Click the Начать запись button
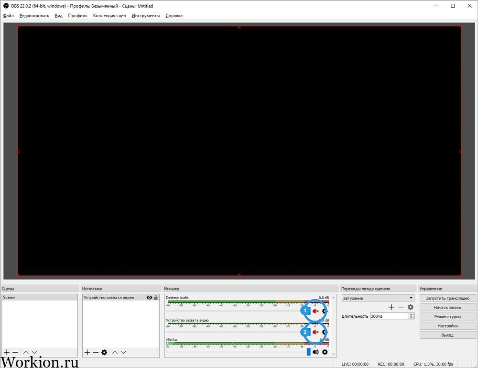 coord(447,308)
